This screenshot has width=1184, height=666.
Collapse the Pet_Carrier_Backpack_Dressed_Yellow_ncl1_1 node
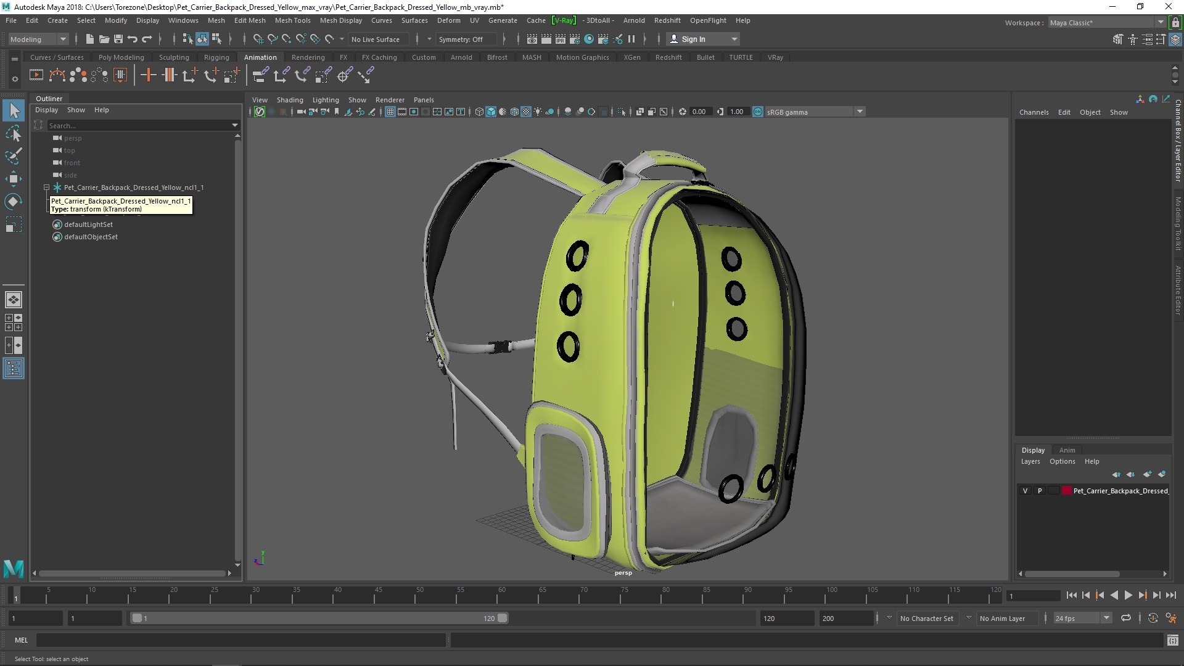point(46,187)
